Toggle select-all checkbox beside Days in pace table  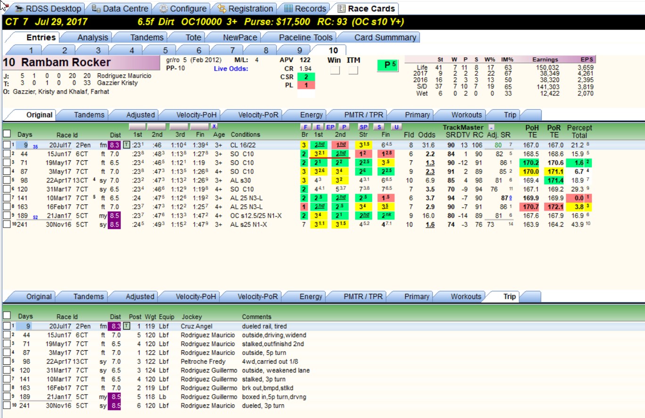(x=7, y=134)
